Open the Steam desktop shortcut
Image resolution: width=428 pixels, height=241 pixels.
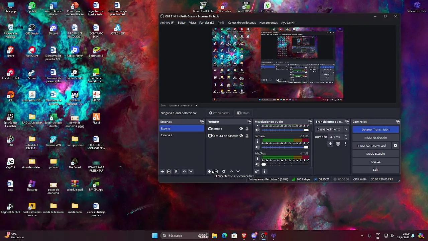coord(32,74)
